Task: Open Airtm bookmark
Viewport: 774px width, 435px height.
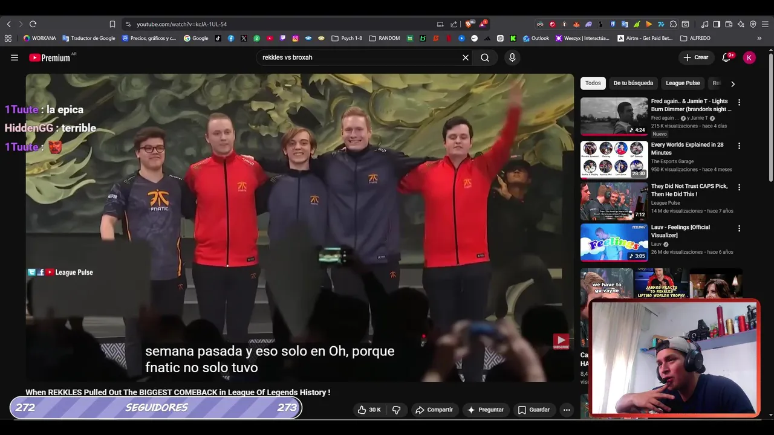Action: tap(645, 38)
